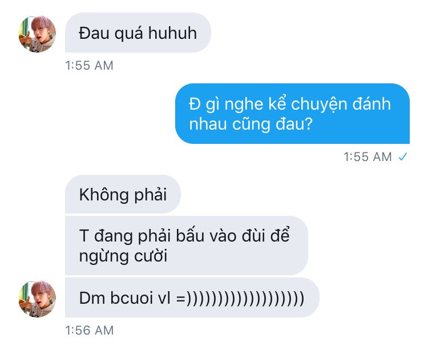This screenshot has height=354, width=428.
Task: Click the 1:55 AM timestamp under first message
Action: click(89, 66)
